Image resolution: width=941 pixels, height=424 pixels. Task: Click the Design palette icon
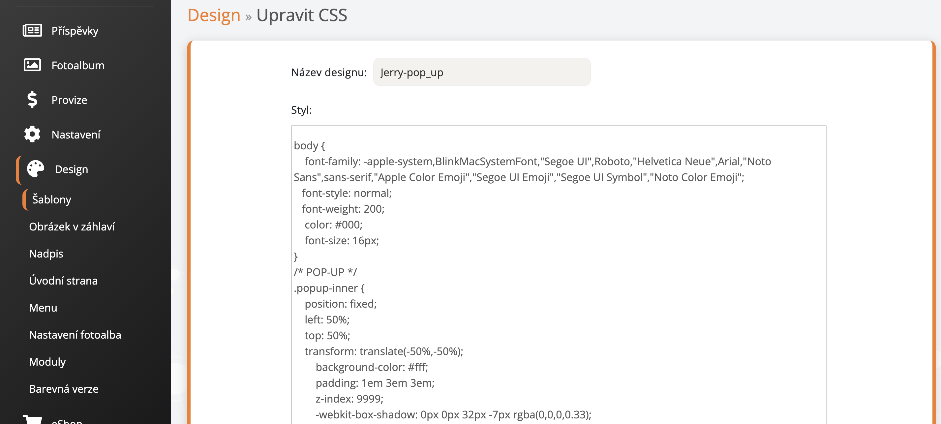point(35,169)
